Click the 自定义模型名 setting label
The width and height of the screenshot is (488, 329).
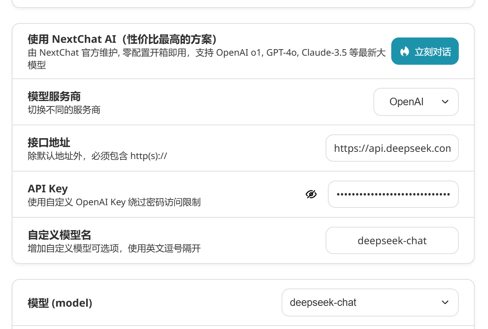[x=60, y=235]
